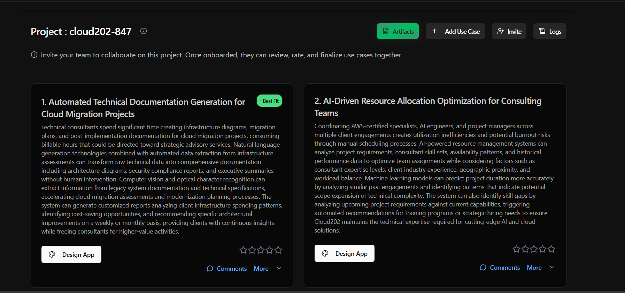Click the info icon beside project title
Image resolution: width=625 pixels, height=293 pixels.
point(143,31)
